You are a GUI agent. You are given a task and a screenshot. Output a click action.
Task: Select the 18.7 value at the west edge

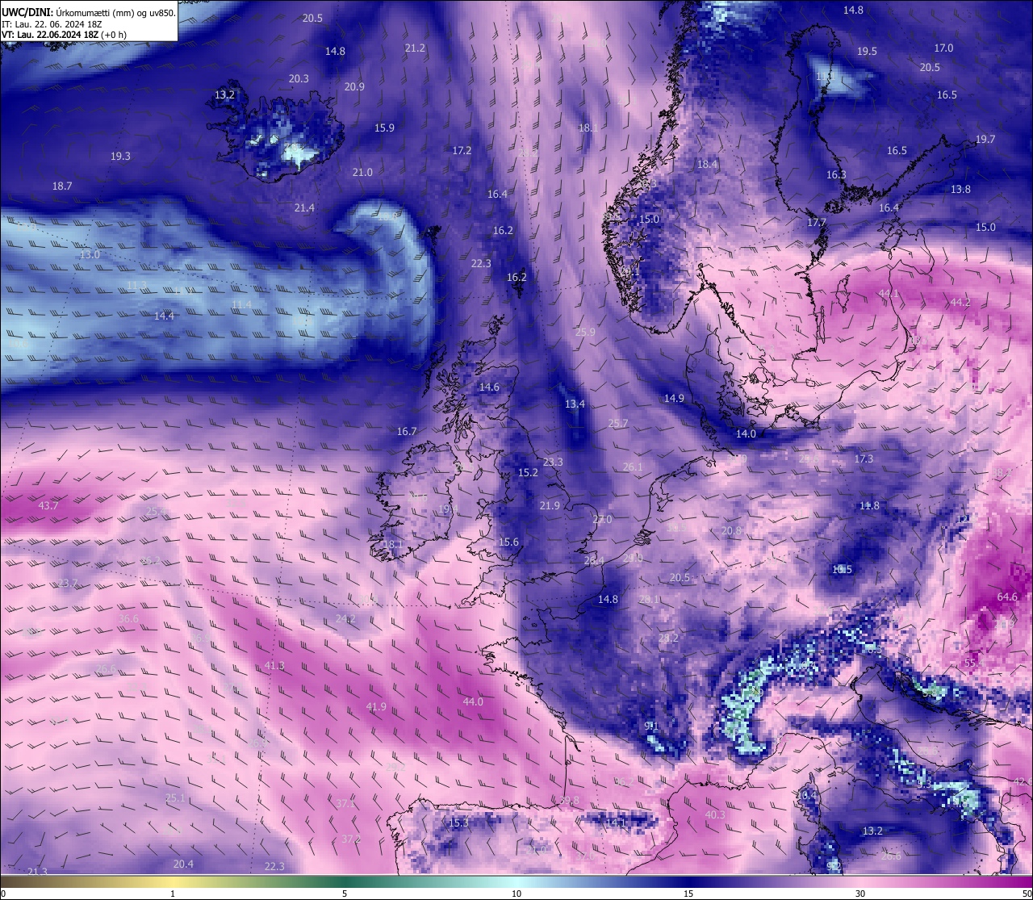pos(62,186)
